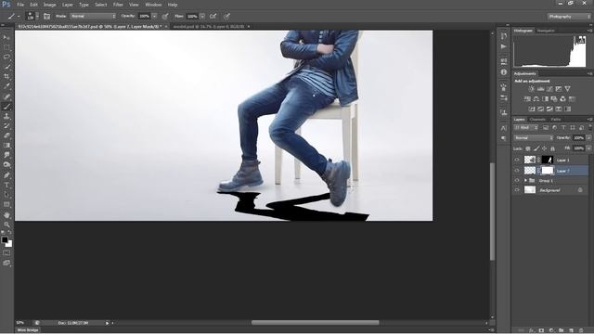Open the layer Fill slider arrow
The width and height of the screenshot is (594, 334).
coord(588,148)
